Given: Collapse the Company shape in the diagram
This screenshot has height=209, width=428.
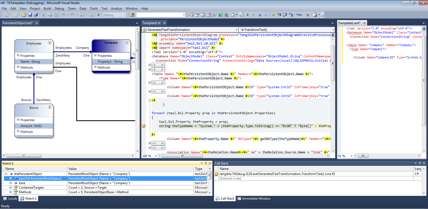Looking at the screenshot, I should (x=127, y=43).
